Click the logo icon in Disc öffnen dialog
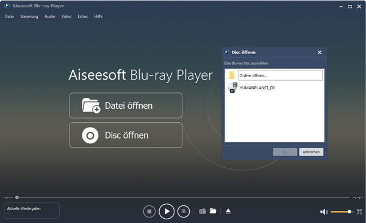 (226, 52)
